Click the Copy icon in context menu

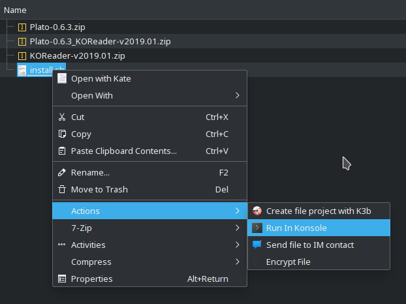pyautogui.click(x=62, y=134)
